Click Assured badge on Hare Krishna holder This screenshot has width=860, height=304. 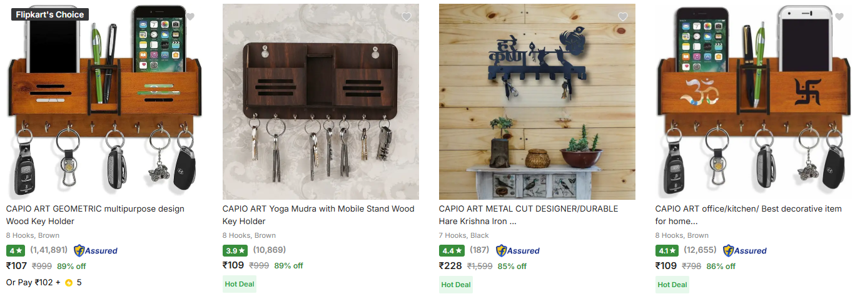click(x=518, y=251)
